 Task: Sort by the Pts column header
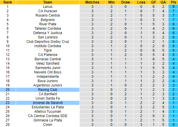[x=173, y=2]
